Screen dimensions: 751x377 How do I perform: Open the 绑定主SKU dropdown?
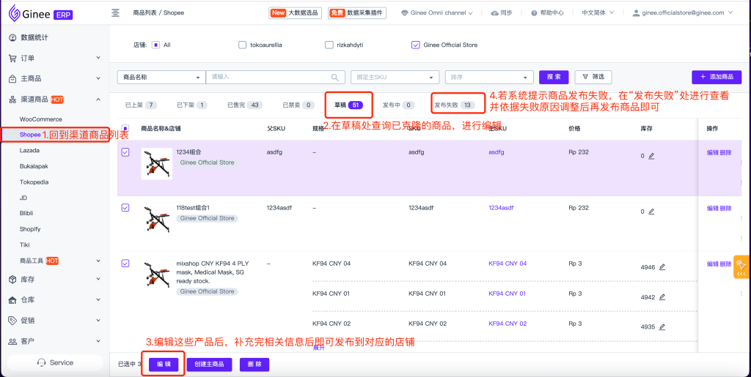pyautogui.click(x=395, y=77)
